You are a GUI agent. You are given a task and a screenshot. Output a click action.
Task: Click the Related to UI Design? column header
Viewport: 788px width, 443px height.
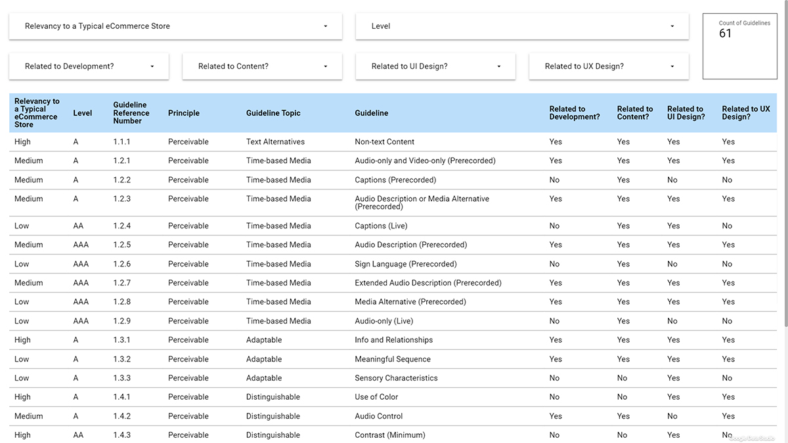click(x=686, y=113)
